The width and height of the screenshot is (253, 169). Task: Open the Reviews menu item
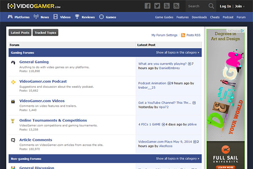click(x=88, y=17)
